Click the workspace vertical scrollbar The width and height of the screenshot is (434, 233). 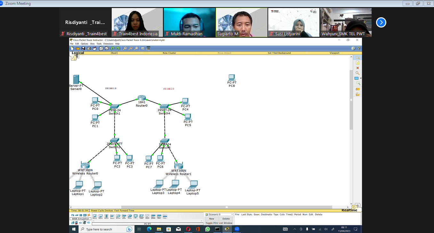coord(351,99)
